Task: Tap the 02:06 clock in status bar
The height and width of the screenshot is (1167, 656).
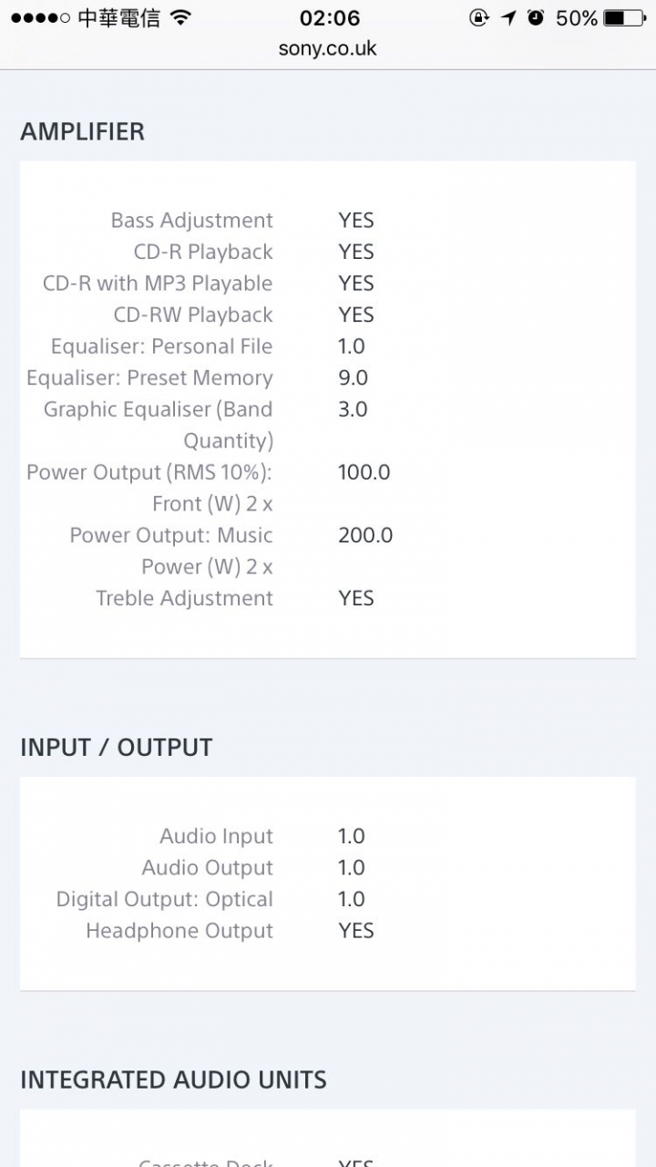Action: [x=329, y=17]
